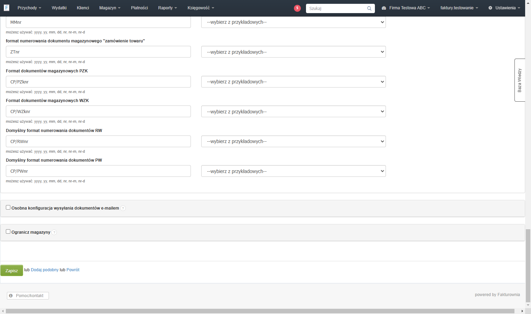This screenshot has height=314, width=531.
Task: Focus the CP/RWnr format input
Action: 98,141
